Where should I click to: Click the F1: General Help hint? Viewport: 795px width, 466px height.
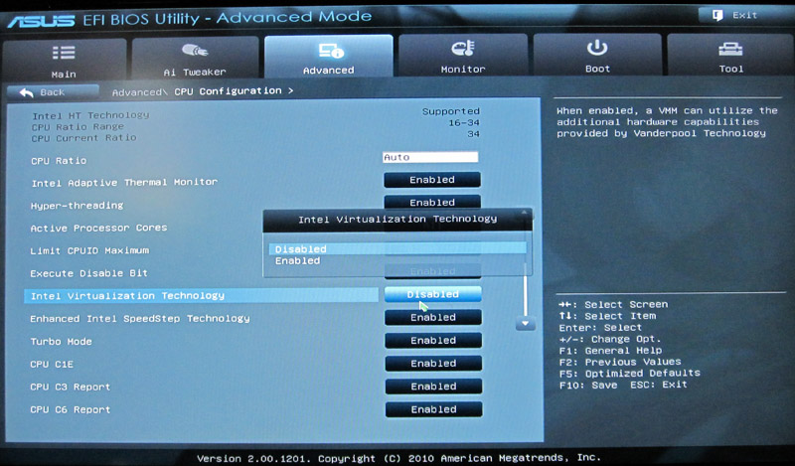[610, 351]
